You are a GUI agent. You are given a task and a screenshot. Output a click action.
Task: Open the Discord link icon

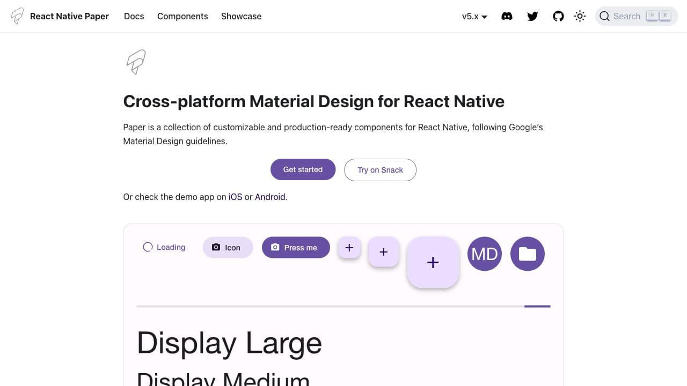(507, 16)
